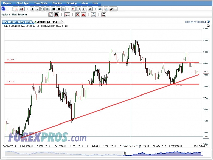This screenshot has width=213, height=160.
Task: Print the chart with printer icon
Action: (x=93, y=15)
